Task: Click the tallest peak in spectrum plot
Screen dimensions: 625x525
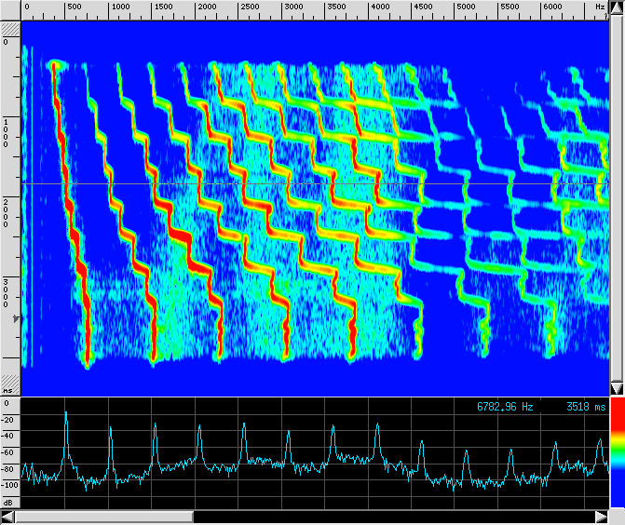Action: coord(66,414)
